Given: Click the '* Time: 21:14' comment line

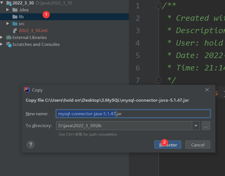Looking at the screenshot, I should click(196, 68).
